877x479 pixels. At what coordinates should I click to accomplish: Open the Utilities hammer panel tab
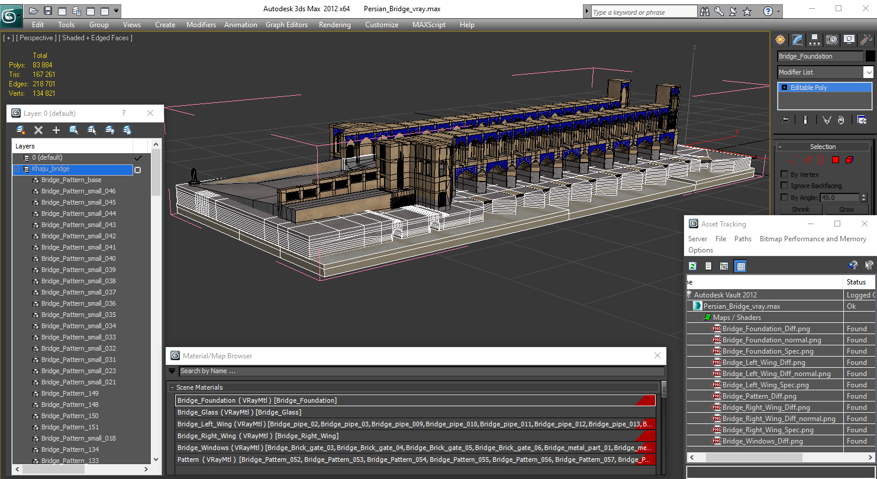coord(866,40)
